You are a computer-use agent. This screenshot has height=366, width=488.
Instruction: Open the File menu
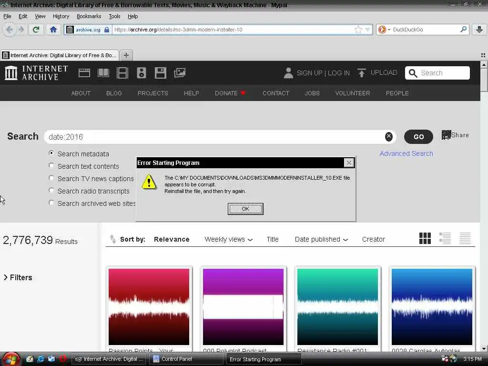(x=7, y=16)
